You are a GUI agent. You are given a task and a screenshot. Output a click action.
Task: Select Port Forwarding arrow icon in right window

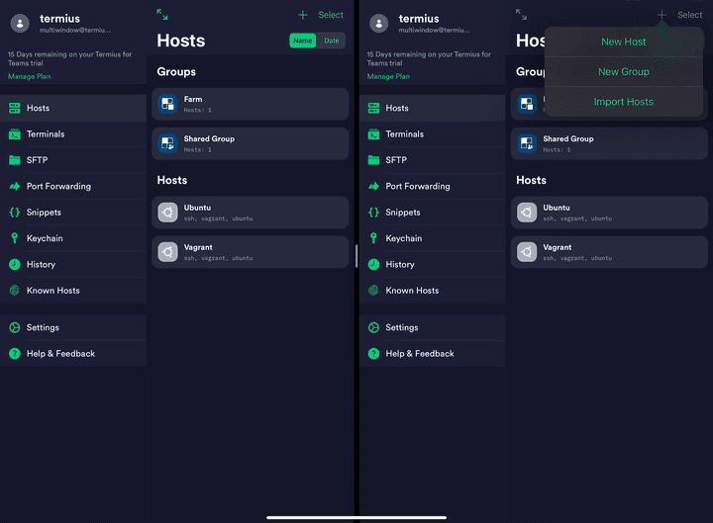[x=373, y=186]
